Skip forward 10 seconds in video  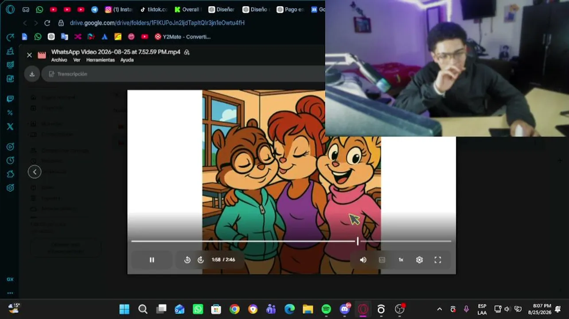click(200, 260)
